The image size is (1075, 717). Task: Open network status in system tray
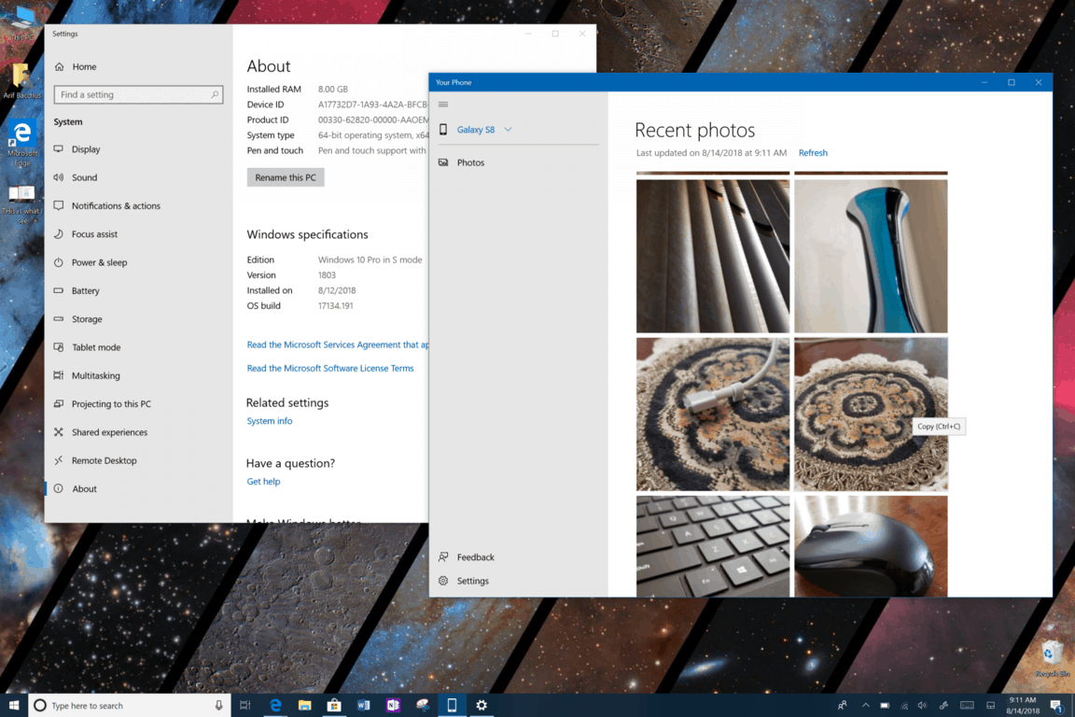point(904,706)
